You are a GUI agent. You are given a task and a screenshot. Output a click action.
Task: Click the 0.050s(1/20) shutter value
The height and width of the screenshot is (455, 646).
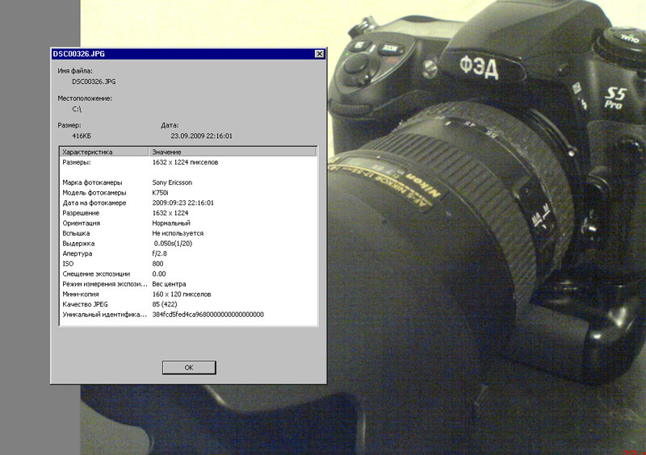point(173,244)
